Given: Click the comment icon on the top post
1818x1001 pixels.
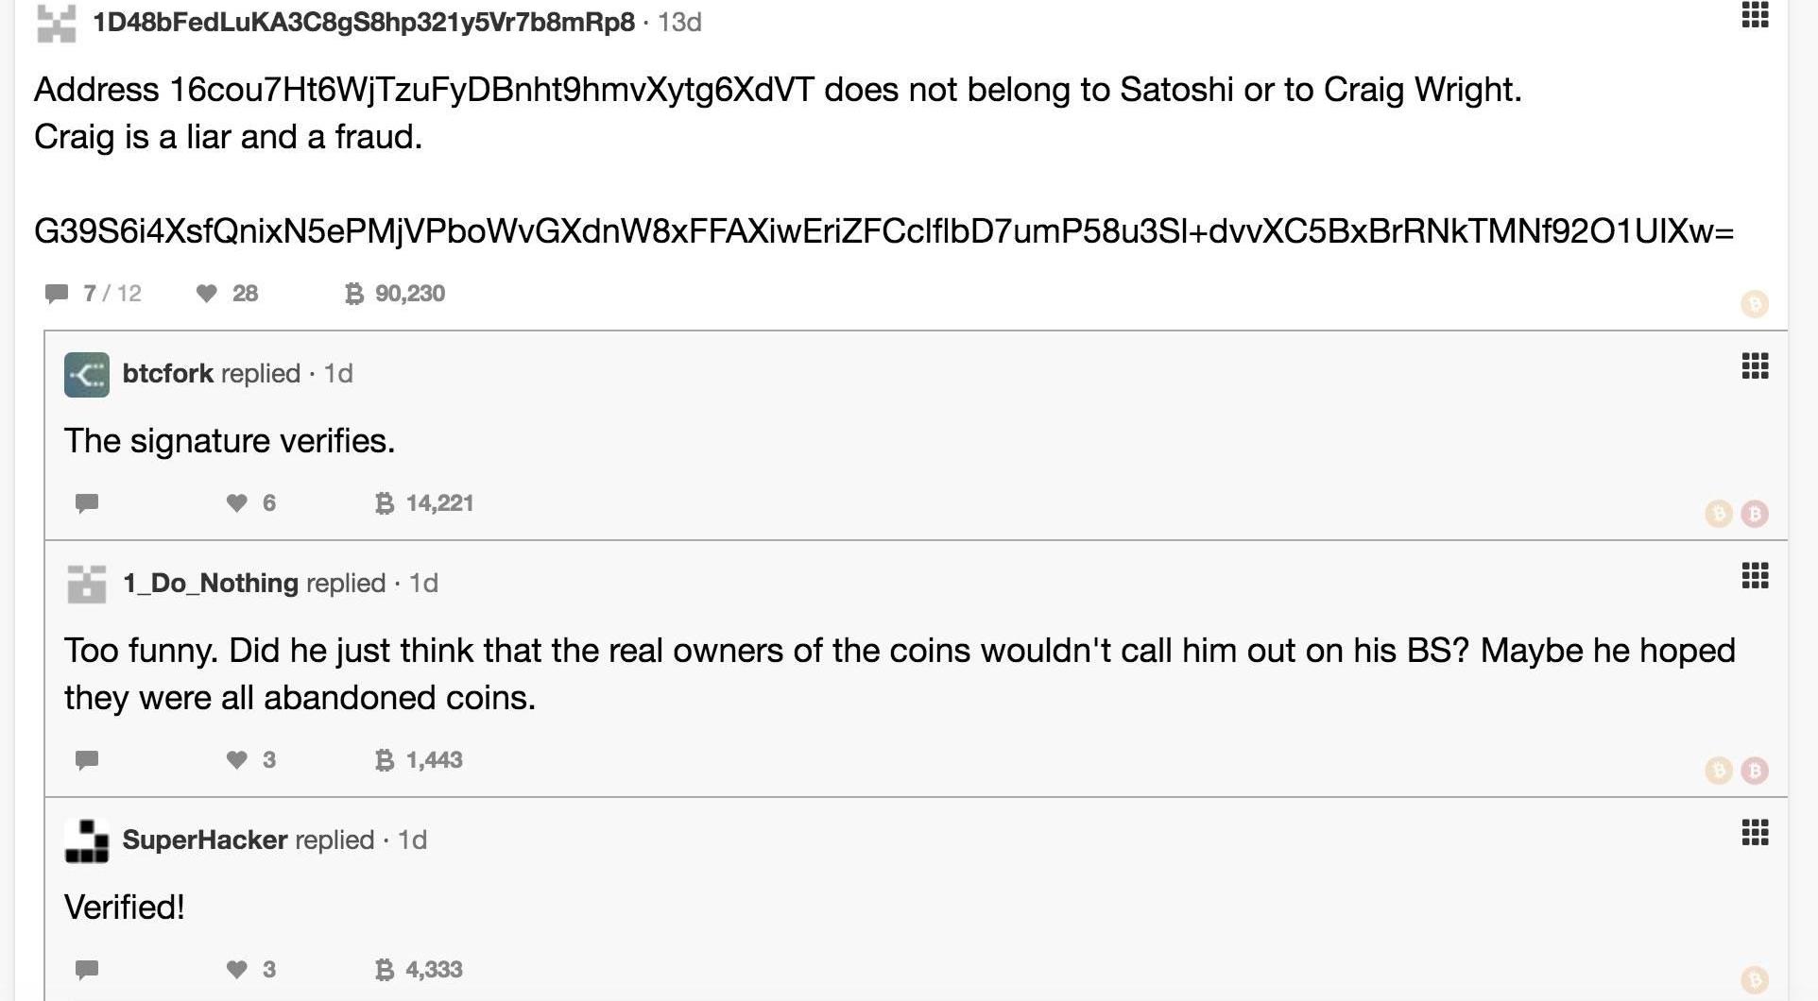Looking at the screenshot, I should pos(57,294).
